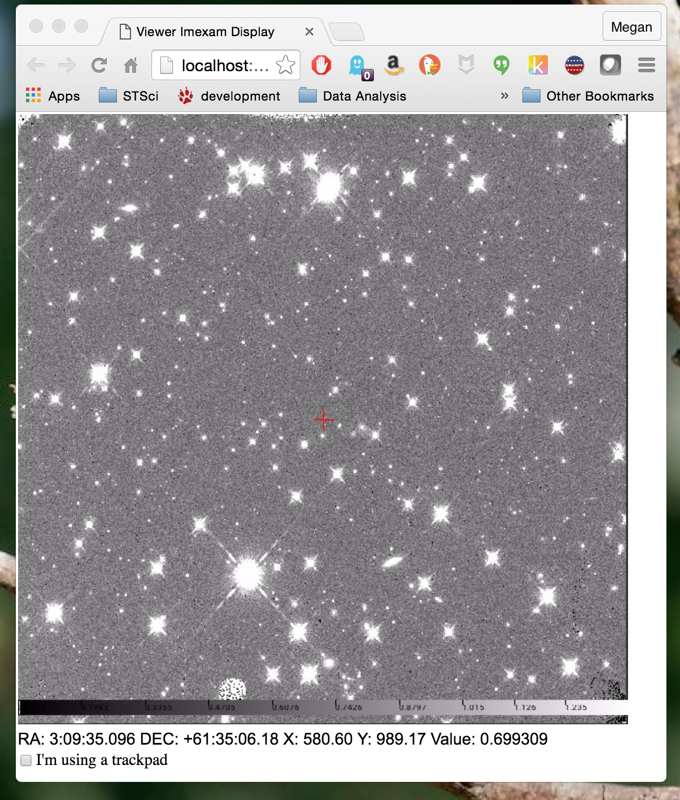680x800 pixels.
Task: Click the AdBlock stop-hand extension icon
Action: (x=321, y=66)
